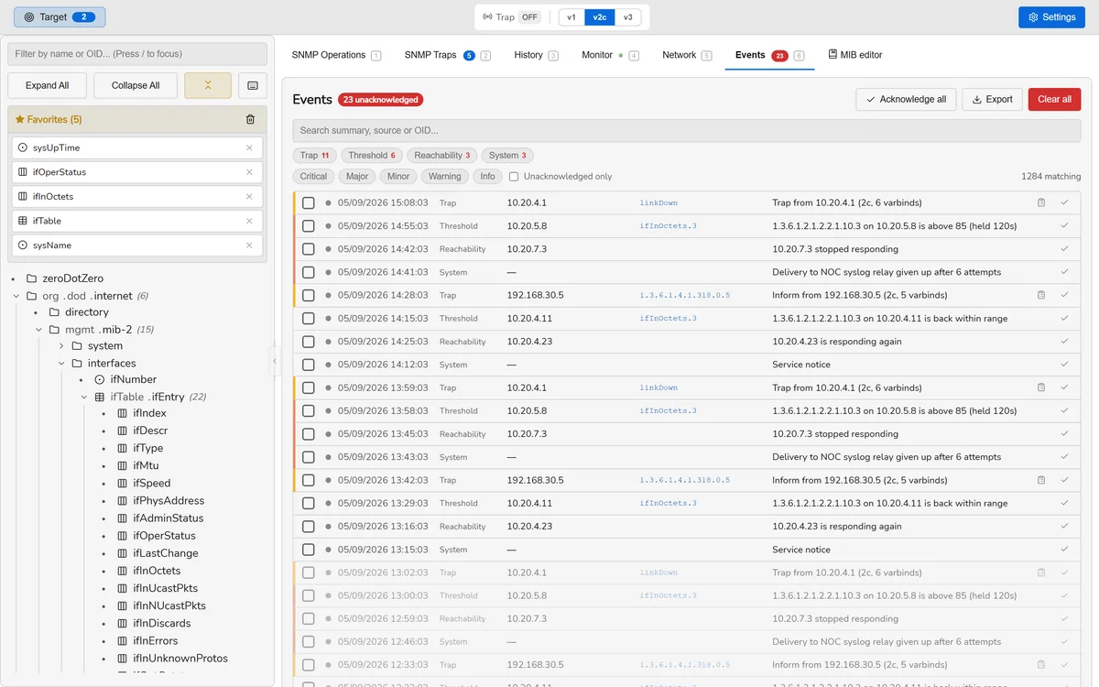Viewport: 1099px width, 687px height.
Task: Tick the checkbox for the 13:43:03 event
Action: [x=309, y=457]
